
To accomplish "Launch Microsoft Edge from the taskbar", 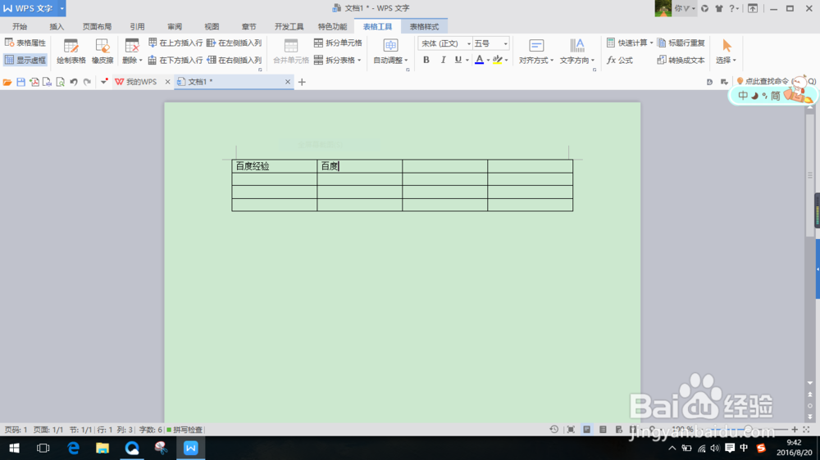I will [x=73, y=448].
